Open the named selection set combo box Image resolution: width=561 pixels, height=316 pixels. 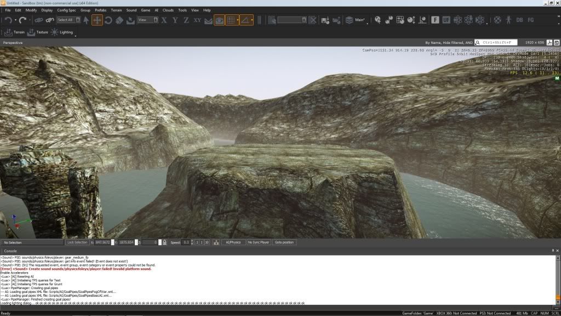coord(292,20)
